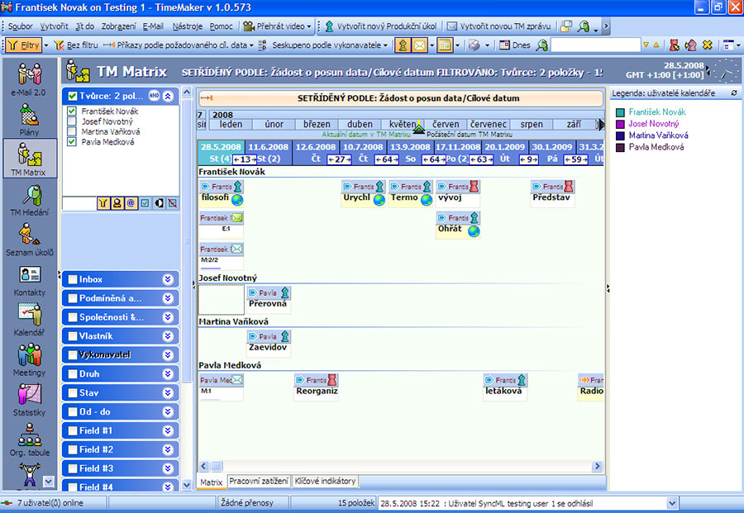Uncheck the Pavla Medková checkbox

pos(72,142)
